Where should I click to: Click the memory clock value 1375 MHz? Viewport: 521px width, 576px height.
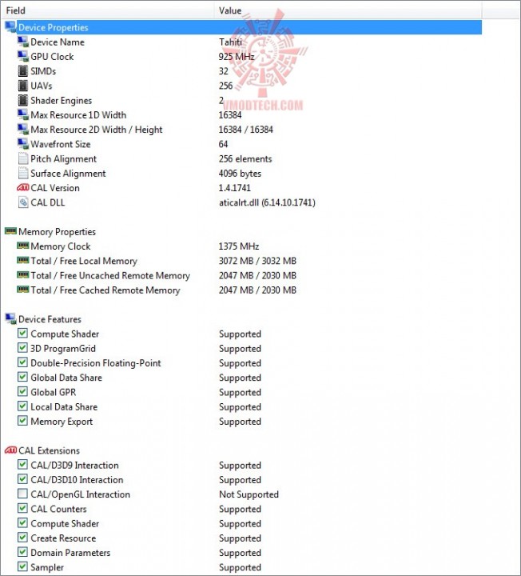(239, 246)
